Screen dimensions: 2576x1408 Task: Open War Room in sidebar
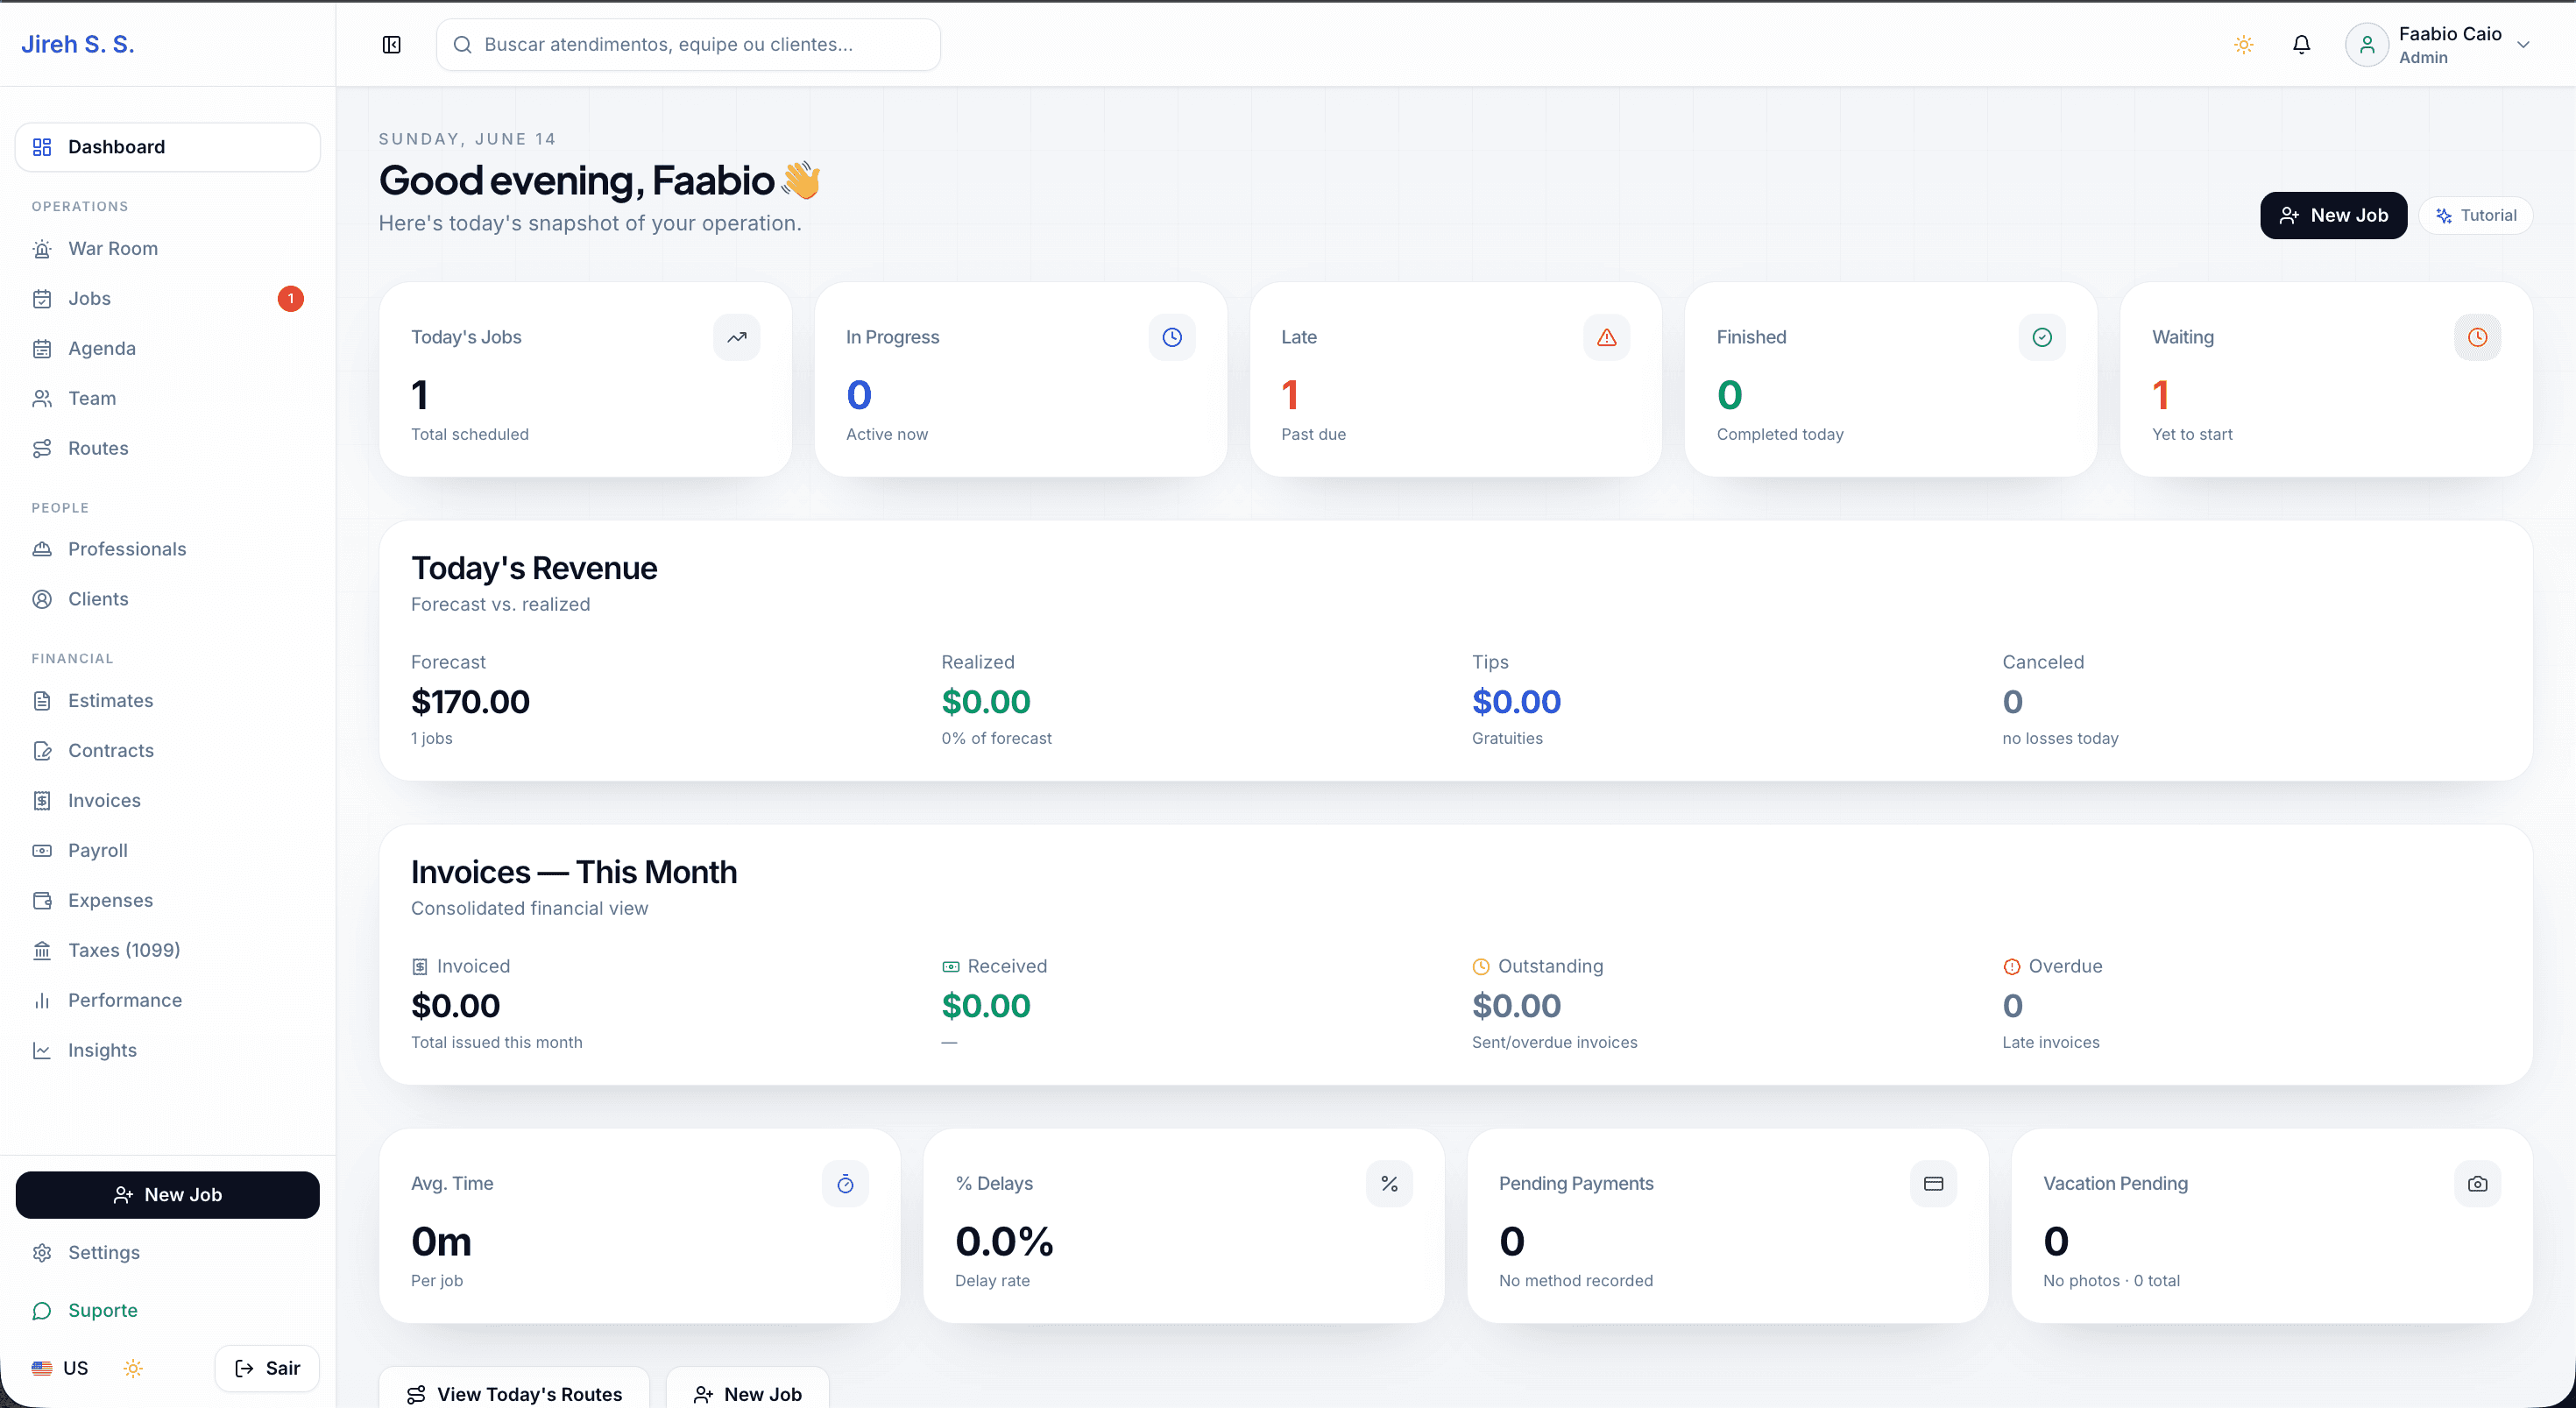[168, 248]
